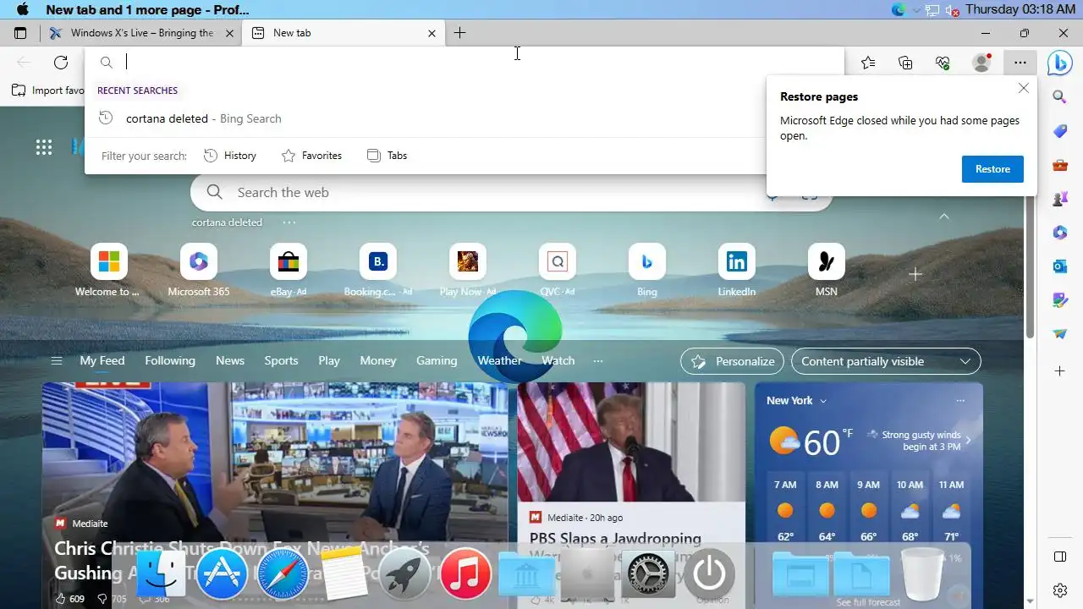Click Restore to reopen pages
Viewport: 1083px width, 609px height.
click(x=992, y=169)
